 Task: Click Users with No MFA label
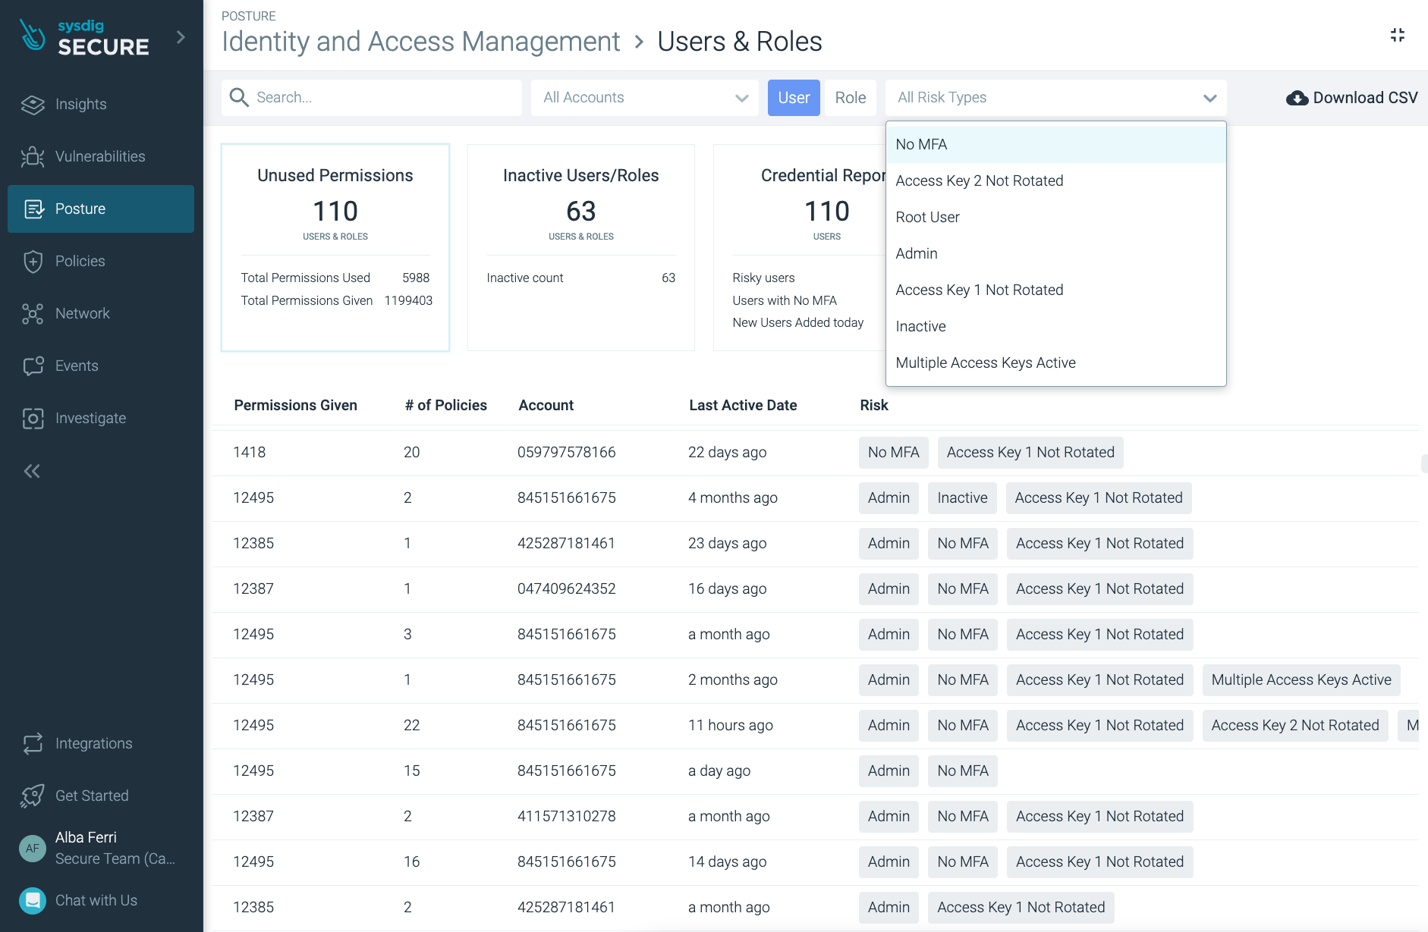coord(785,300)
